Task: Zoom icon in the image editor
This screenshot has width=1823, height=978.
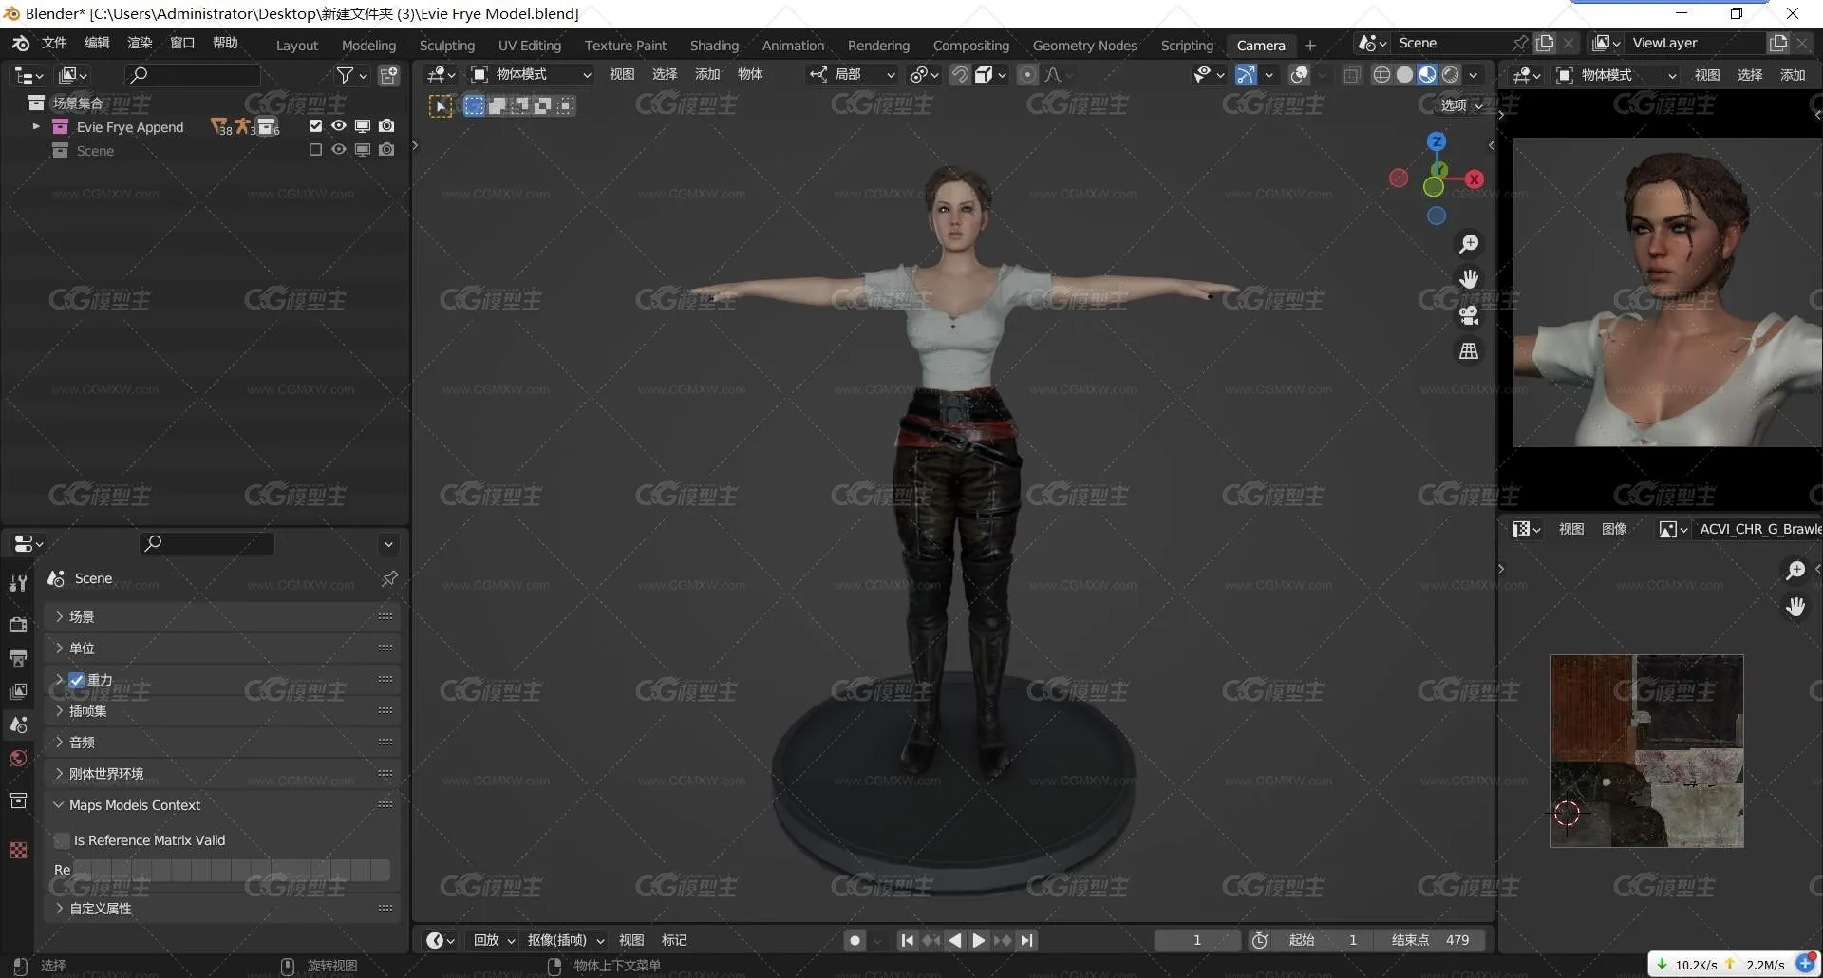Action: [1795, 570]
